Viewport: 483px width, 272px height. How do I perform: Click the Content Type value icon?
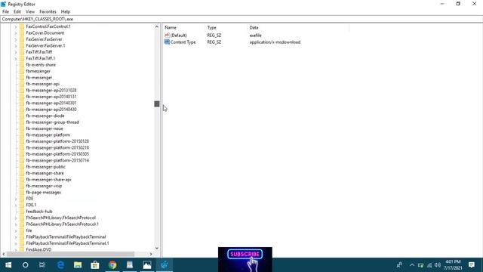[x=167, y=42]
